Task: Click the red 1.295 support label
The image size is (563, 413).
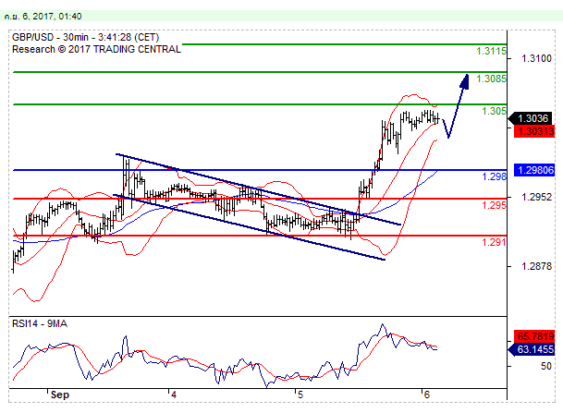Action: point(494,205)
